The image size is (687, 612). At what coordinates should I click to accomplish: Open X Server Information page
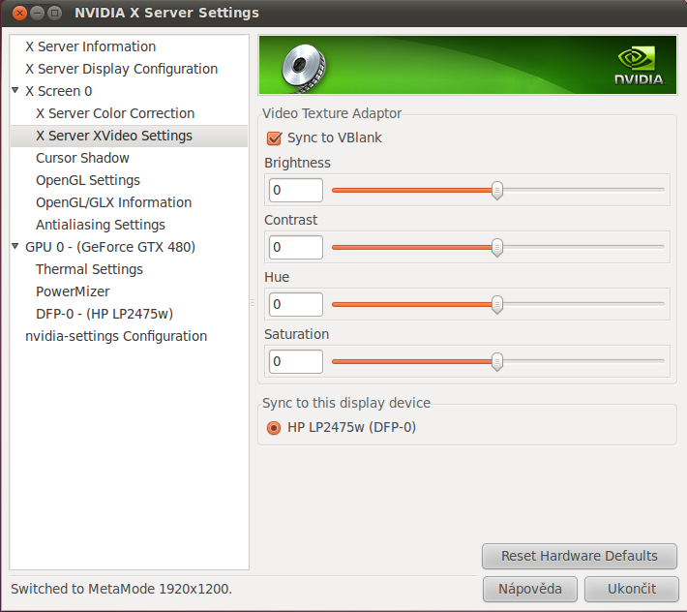click(x=90, y=46)
